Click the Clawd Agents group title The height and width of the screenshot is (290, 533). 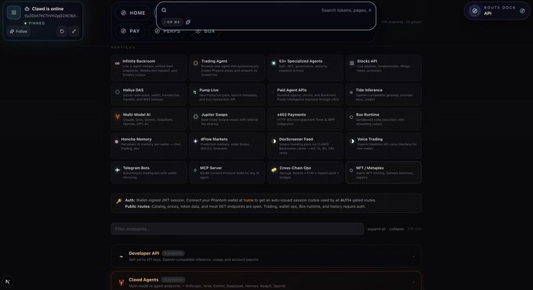(143, 280)
